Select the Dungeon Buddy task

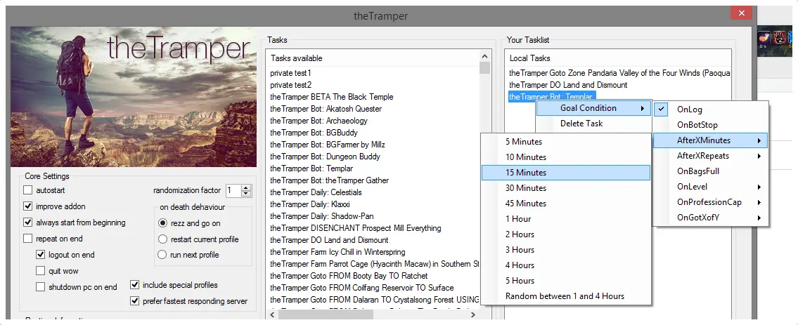[326, 157]
